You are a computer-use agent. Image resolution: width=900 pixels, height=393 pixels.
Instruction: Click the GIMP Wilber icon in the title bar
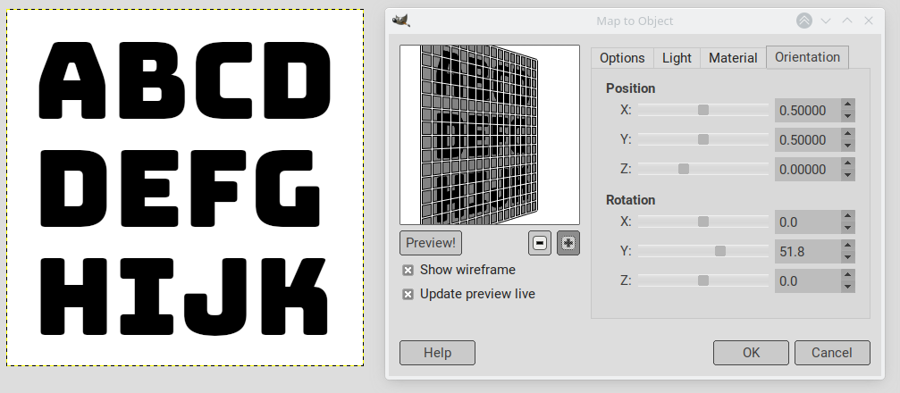[400, 20]
